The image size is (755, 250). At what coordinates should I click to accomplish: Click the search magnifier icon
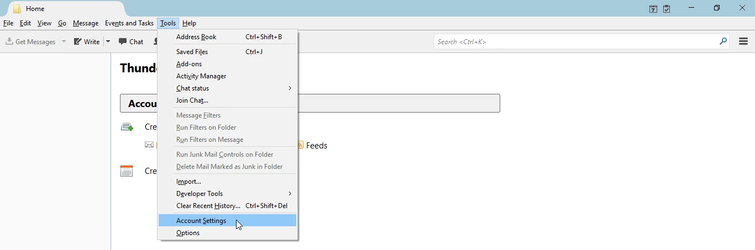click(723, 41)
